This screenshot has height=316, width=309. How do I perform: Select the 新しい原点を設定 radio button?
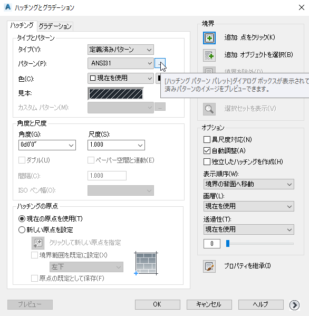point(22,229)
